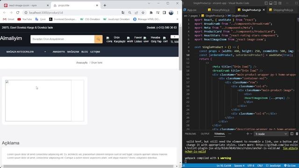
Task: Open the Chrome tab search dropdown arrow
Action: [x=149, y=3]
